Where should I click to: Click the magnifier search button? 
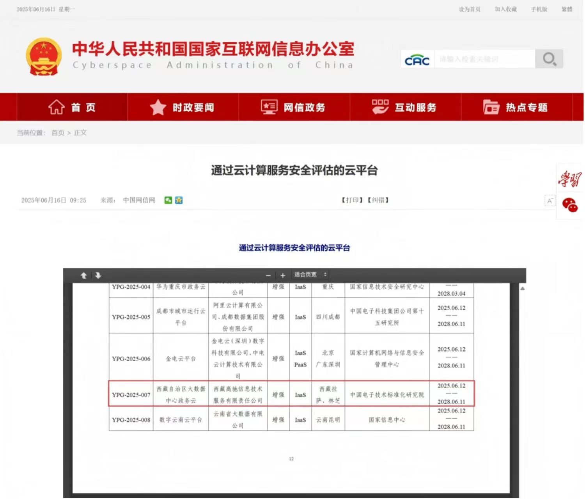549,59
